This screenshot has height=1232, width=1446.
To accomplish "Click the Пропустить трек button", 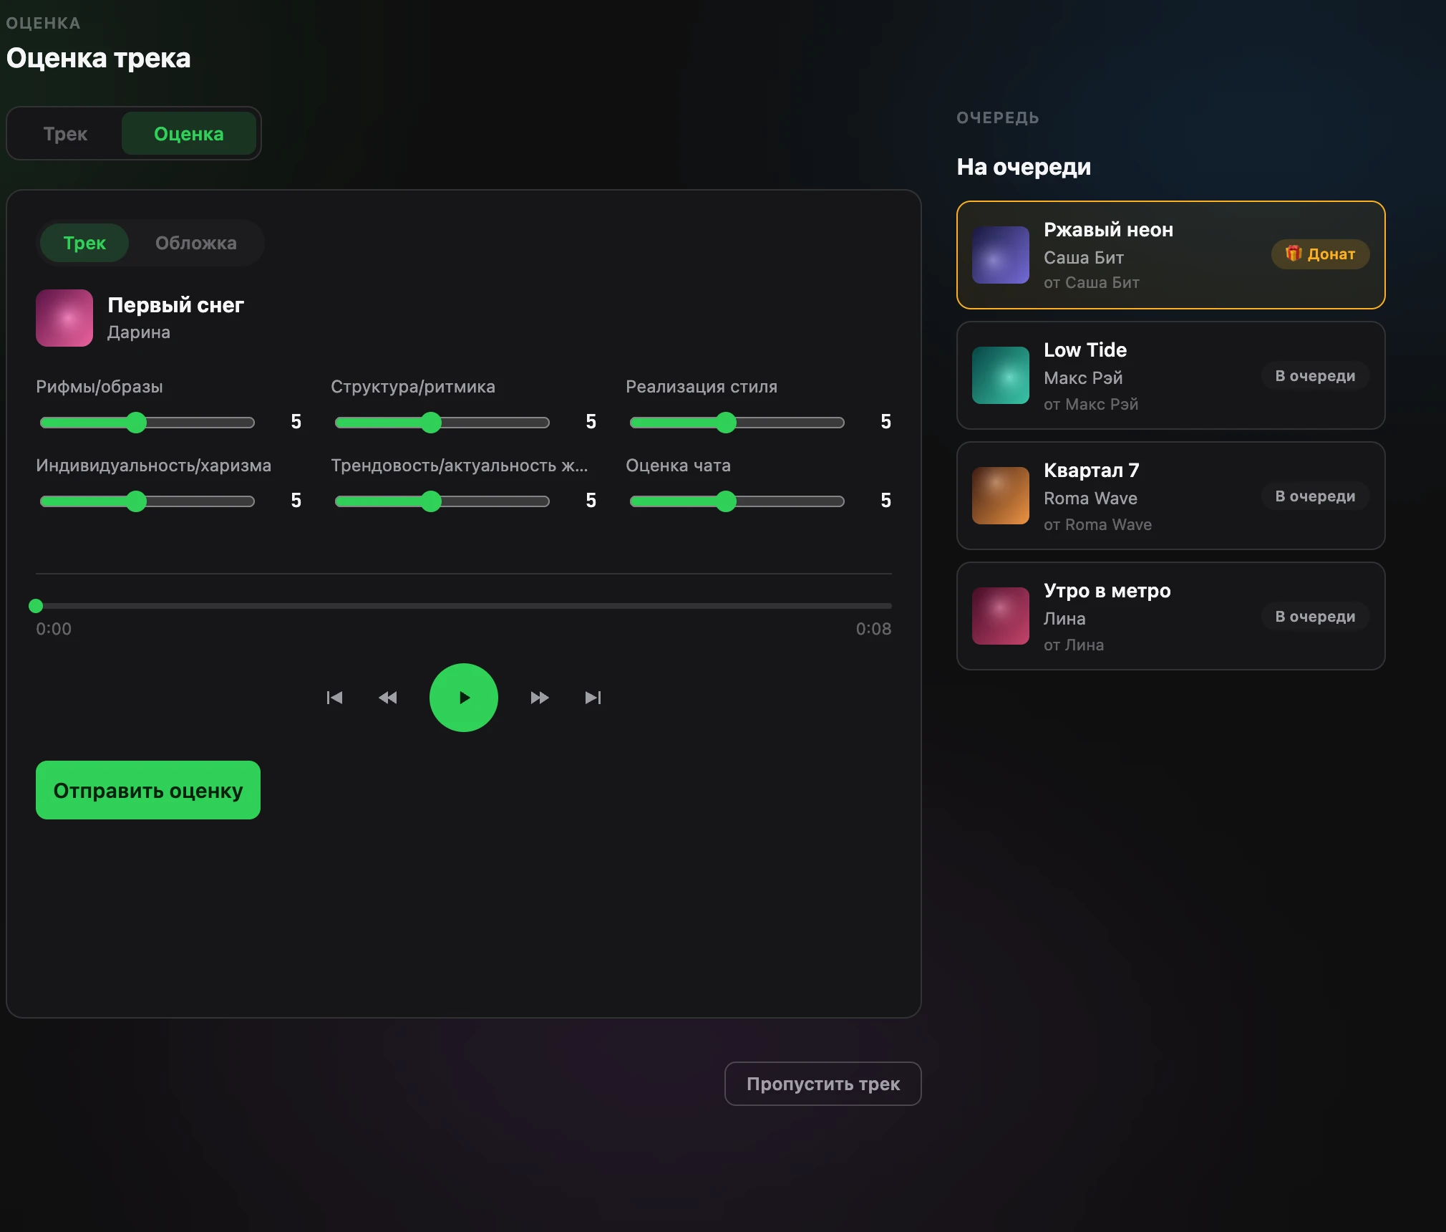I will [823, 1084].
